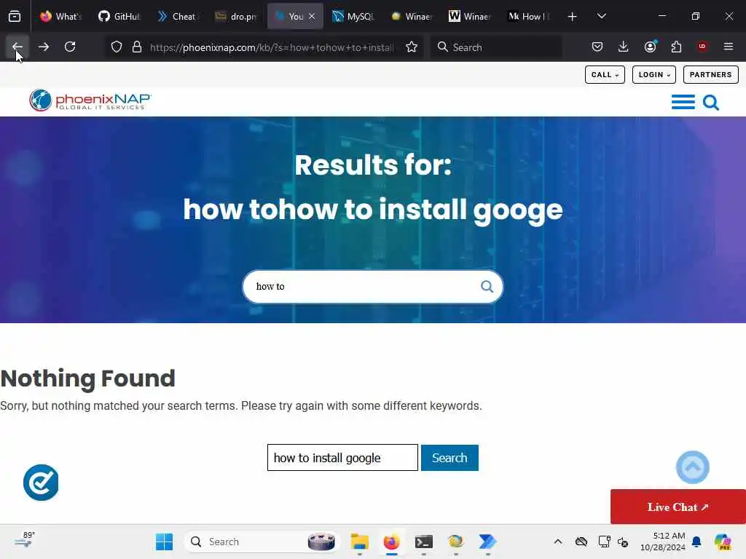Start a Live Chat session

pos(678,507)
